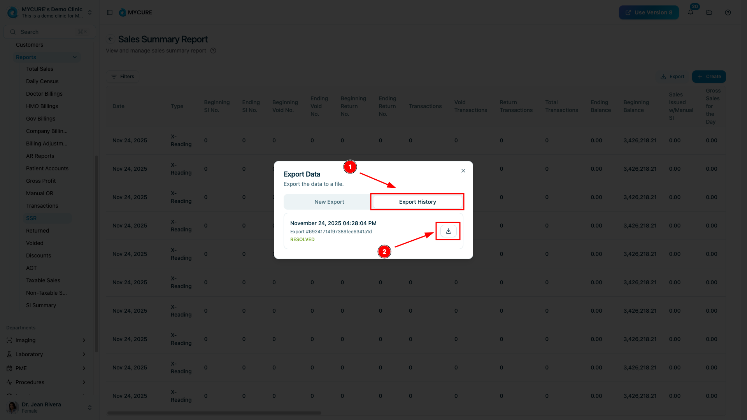Viewport: 747px width, 420px height.
Task: Click the Use Version 8 button
Action: click(649, 12)
